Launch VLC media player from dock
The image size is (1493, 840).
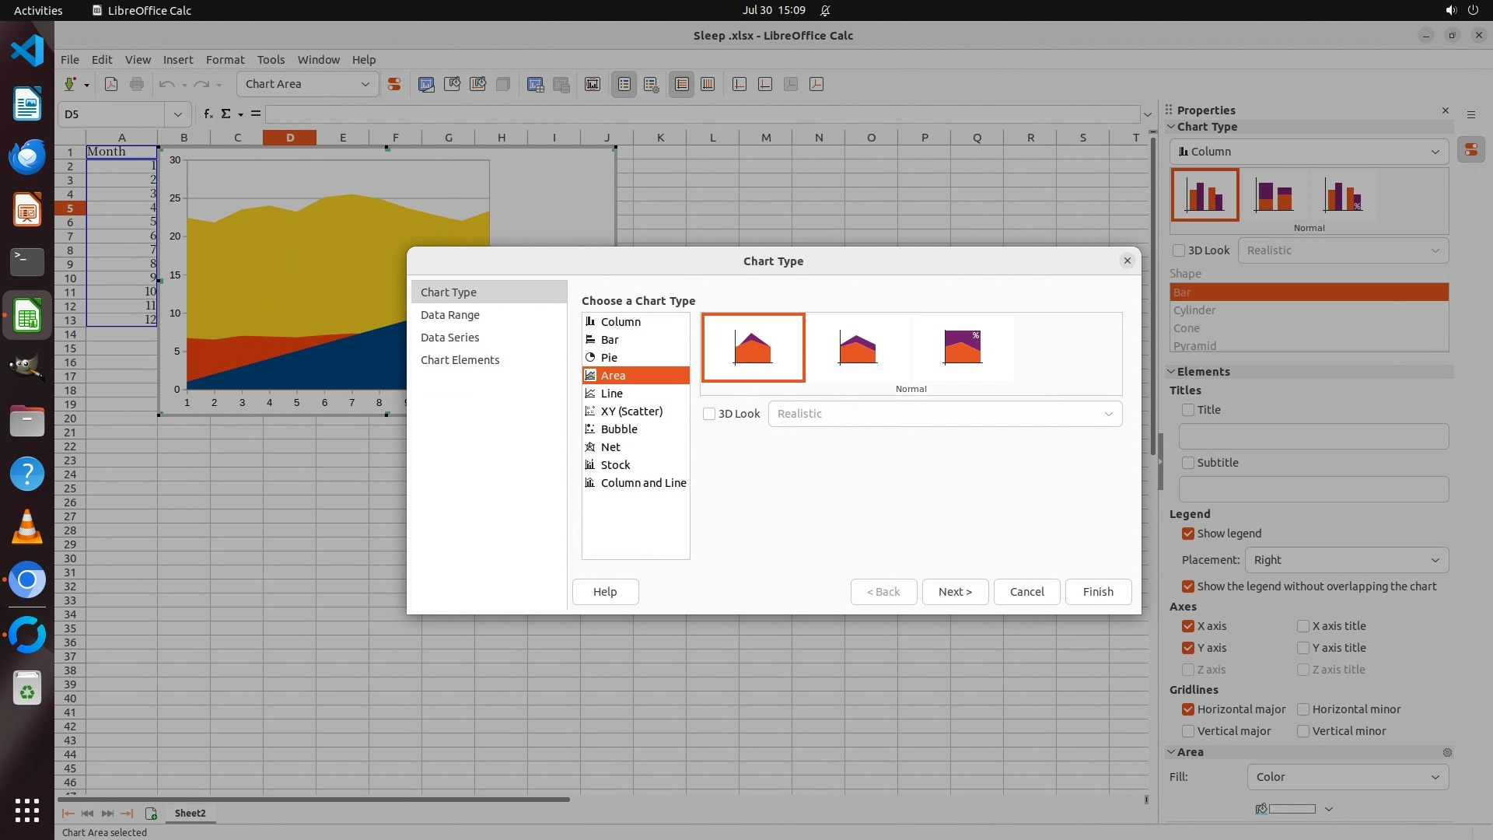pos(27,527)
